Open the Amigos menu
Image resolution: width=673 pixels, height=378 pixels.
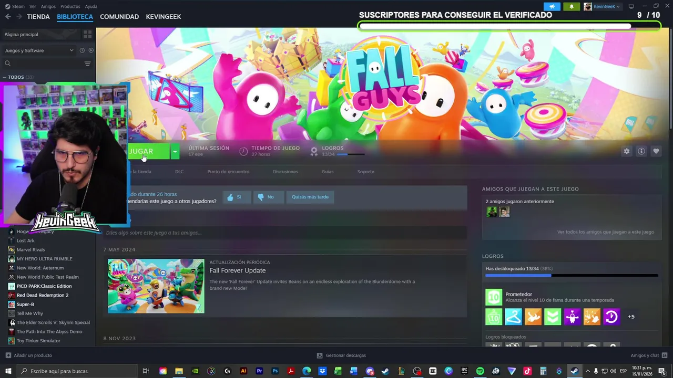pyautogui.click(x=48, y=6)
